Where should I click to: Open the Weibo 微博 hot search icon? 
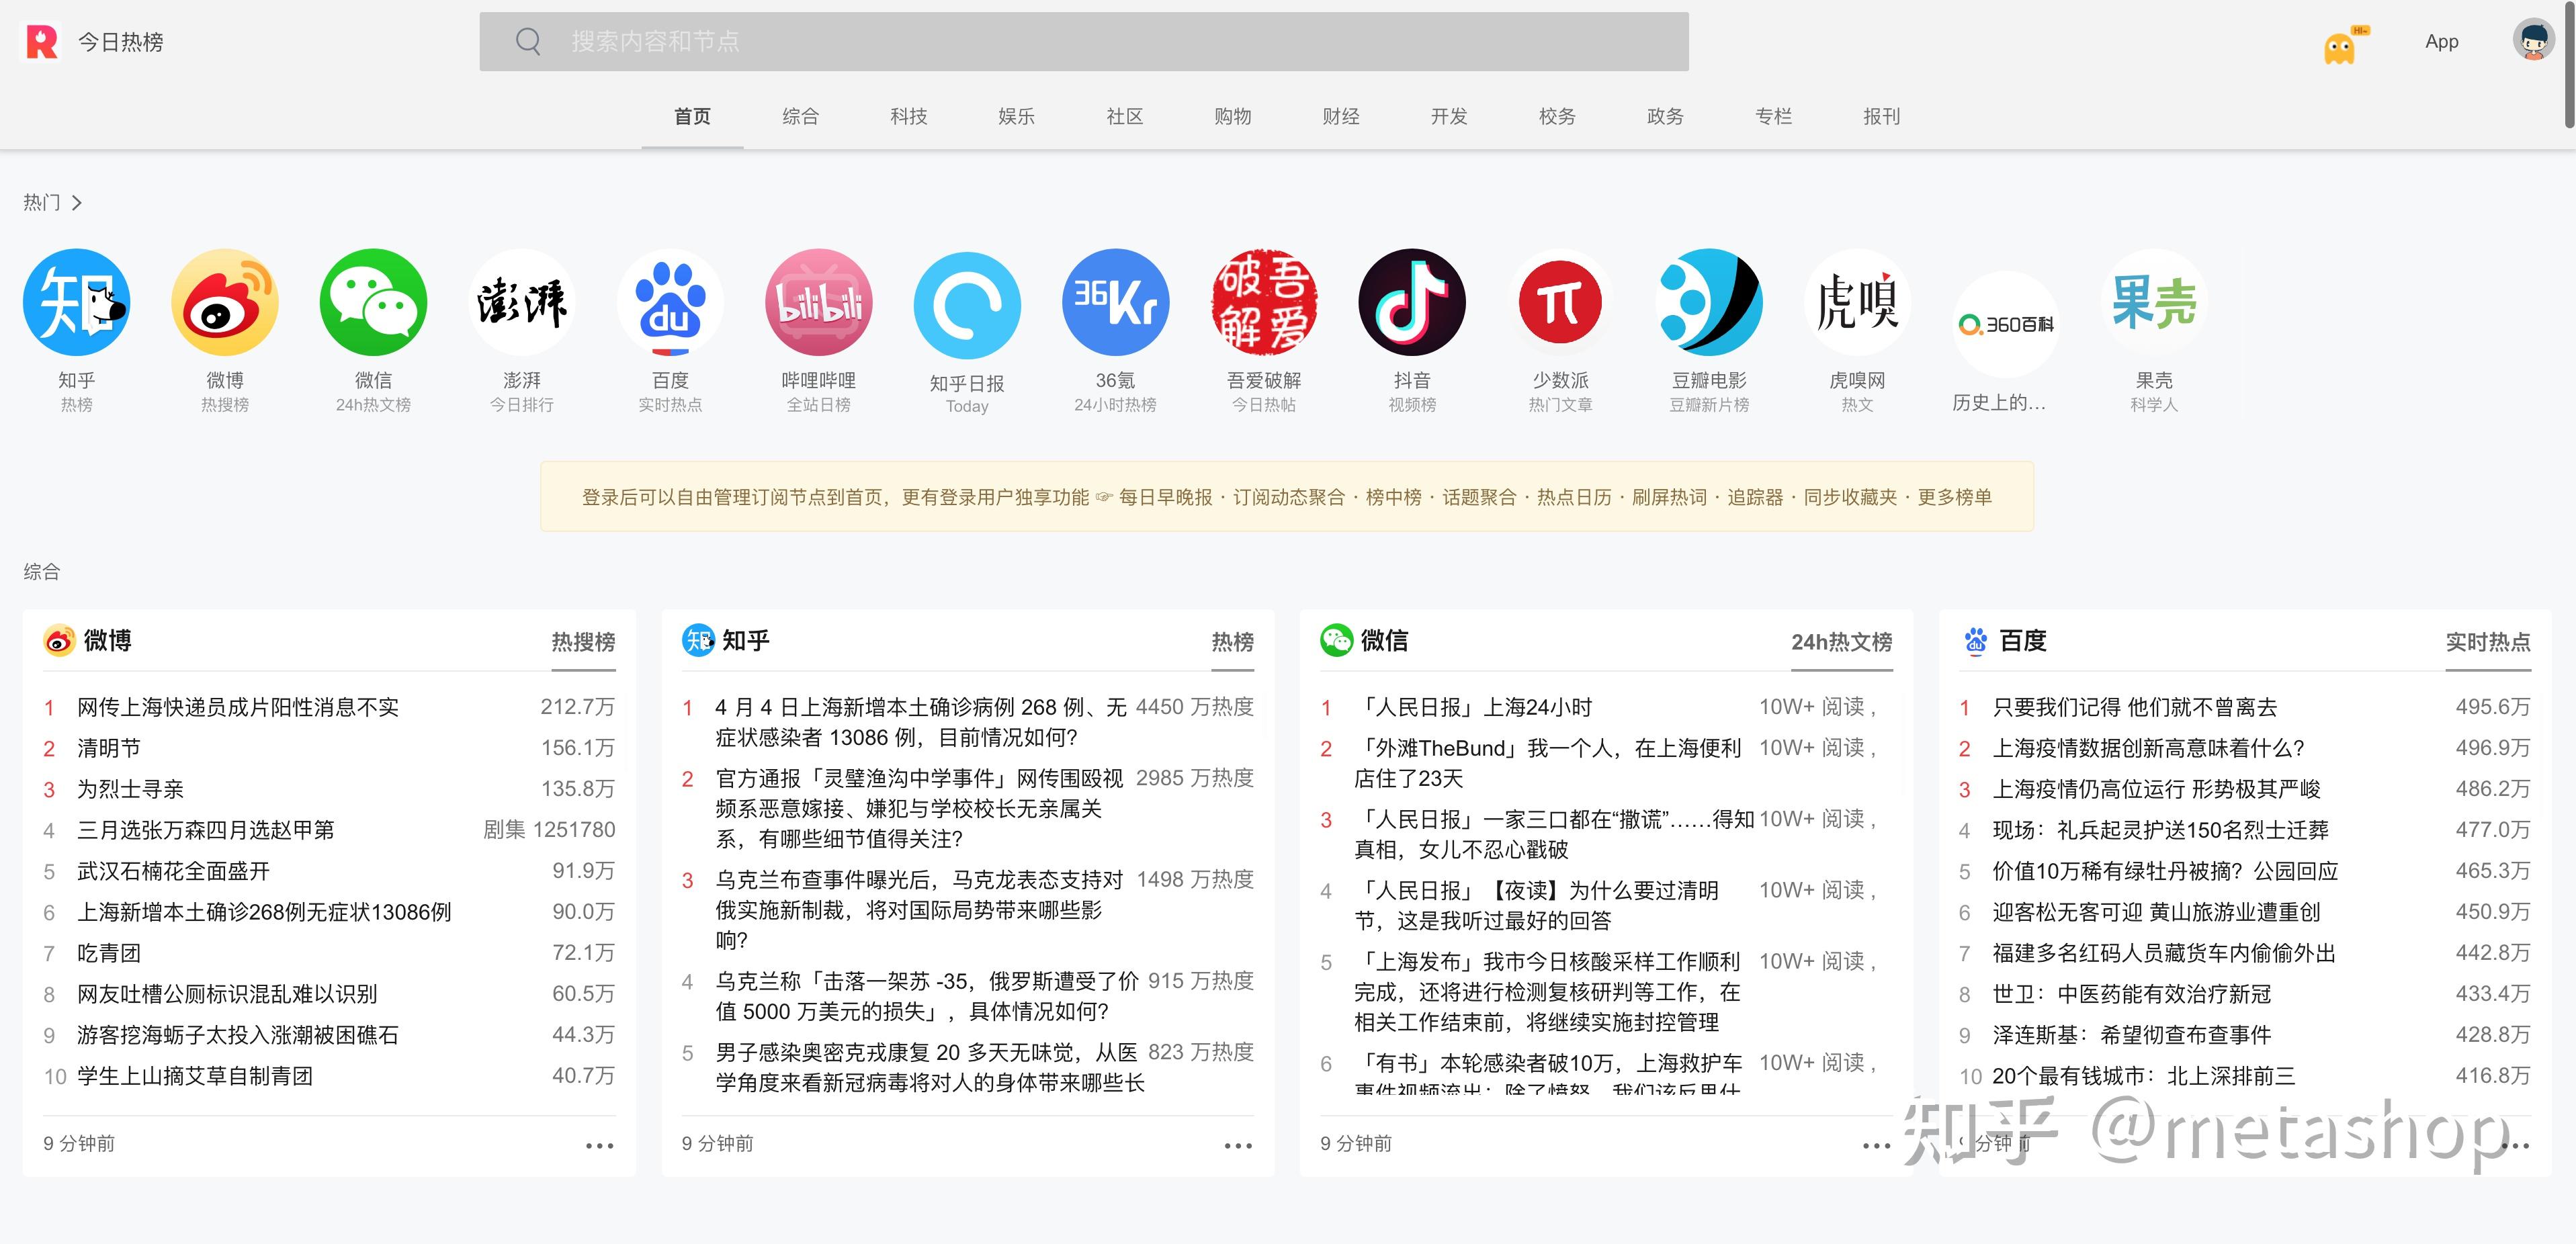pos(225,303)
